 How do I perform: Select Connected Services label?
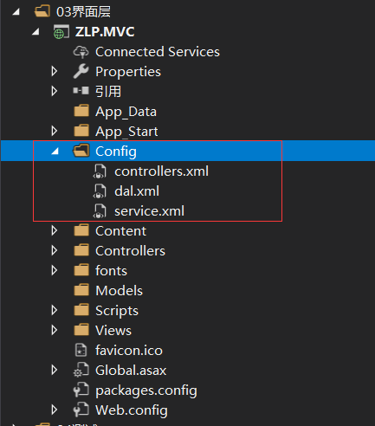158,52
